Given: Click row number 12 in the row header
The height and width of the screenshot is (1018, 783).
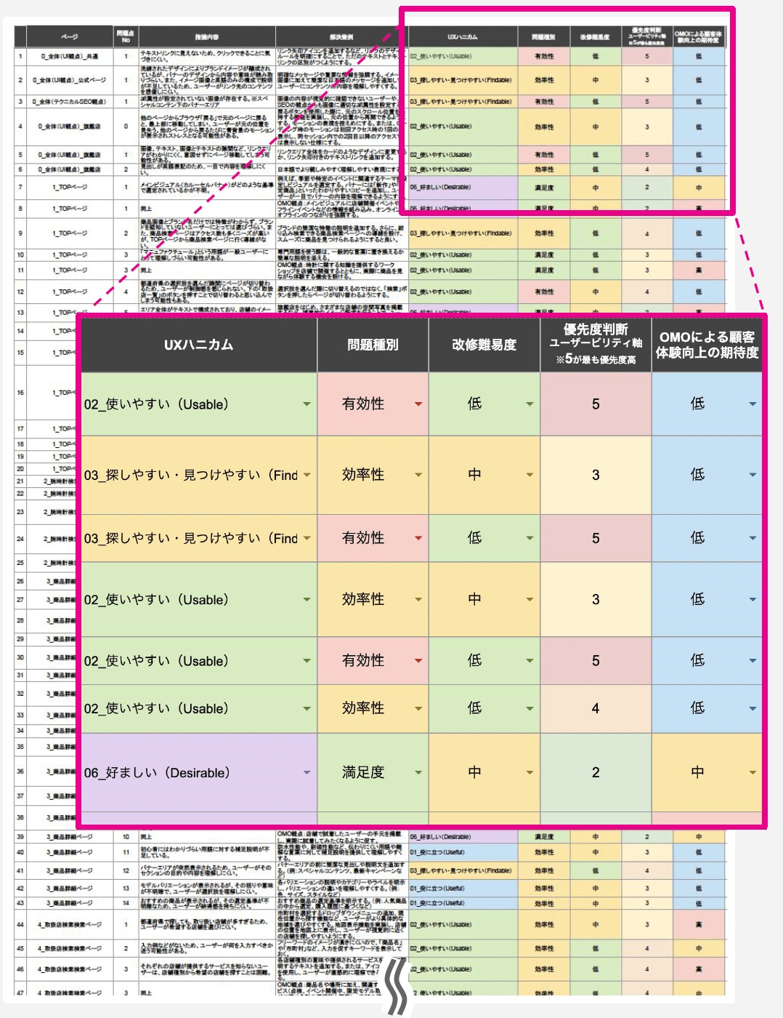Looking at the screenshot, I should [20, 292].
